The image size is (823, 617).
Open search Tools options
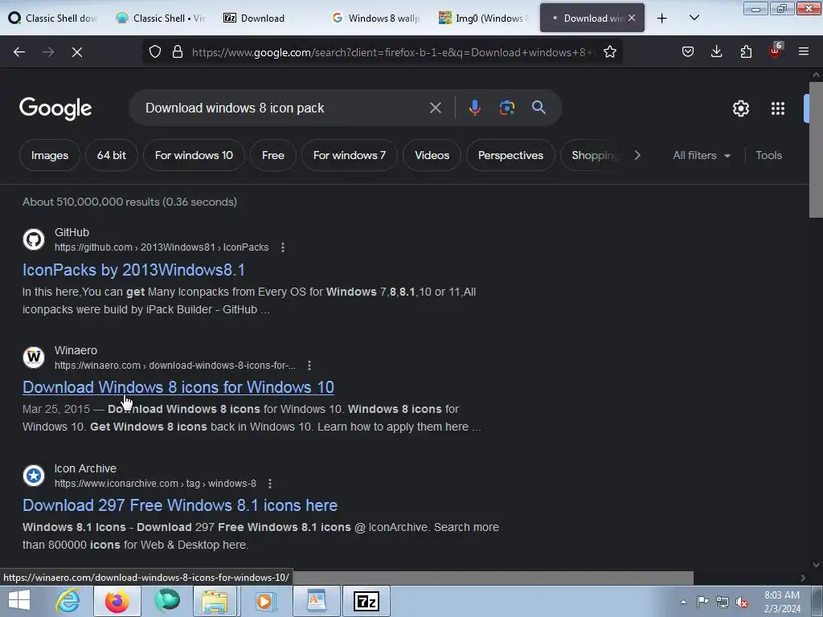point(768,155)
